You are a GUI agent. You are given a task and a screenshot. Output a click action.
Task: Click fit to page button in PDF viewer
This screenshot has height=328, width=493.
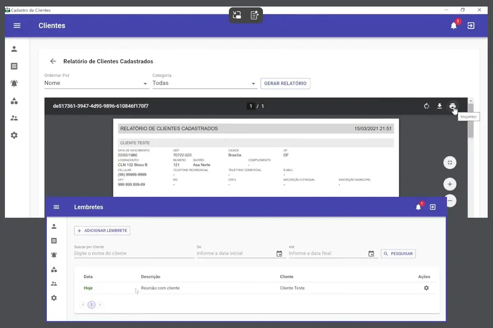click(450, 163)
